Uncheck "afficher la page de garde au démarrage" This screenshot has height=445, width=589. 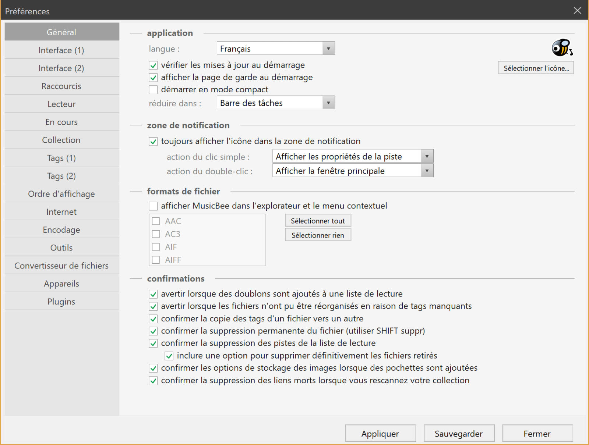tap(153, 77)
